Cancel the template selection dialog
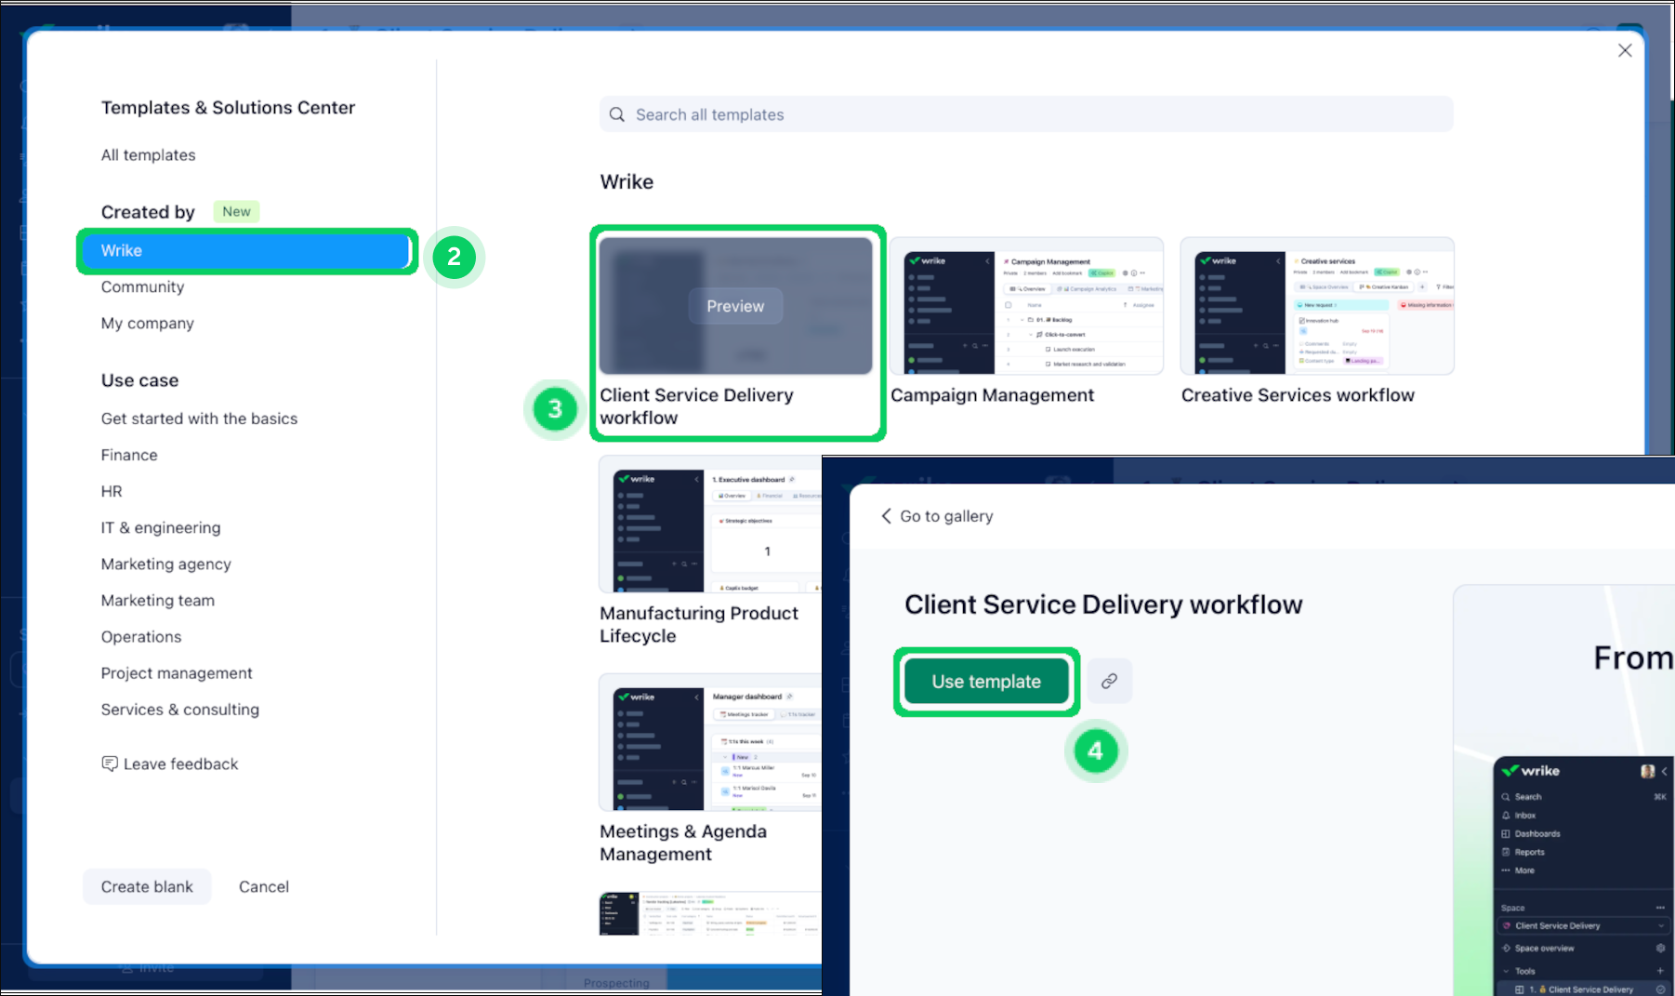 [x=263, y=886]
